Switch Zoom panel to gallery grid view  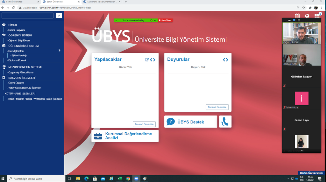tap(299, 20)
